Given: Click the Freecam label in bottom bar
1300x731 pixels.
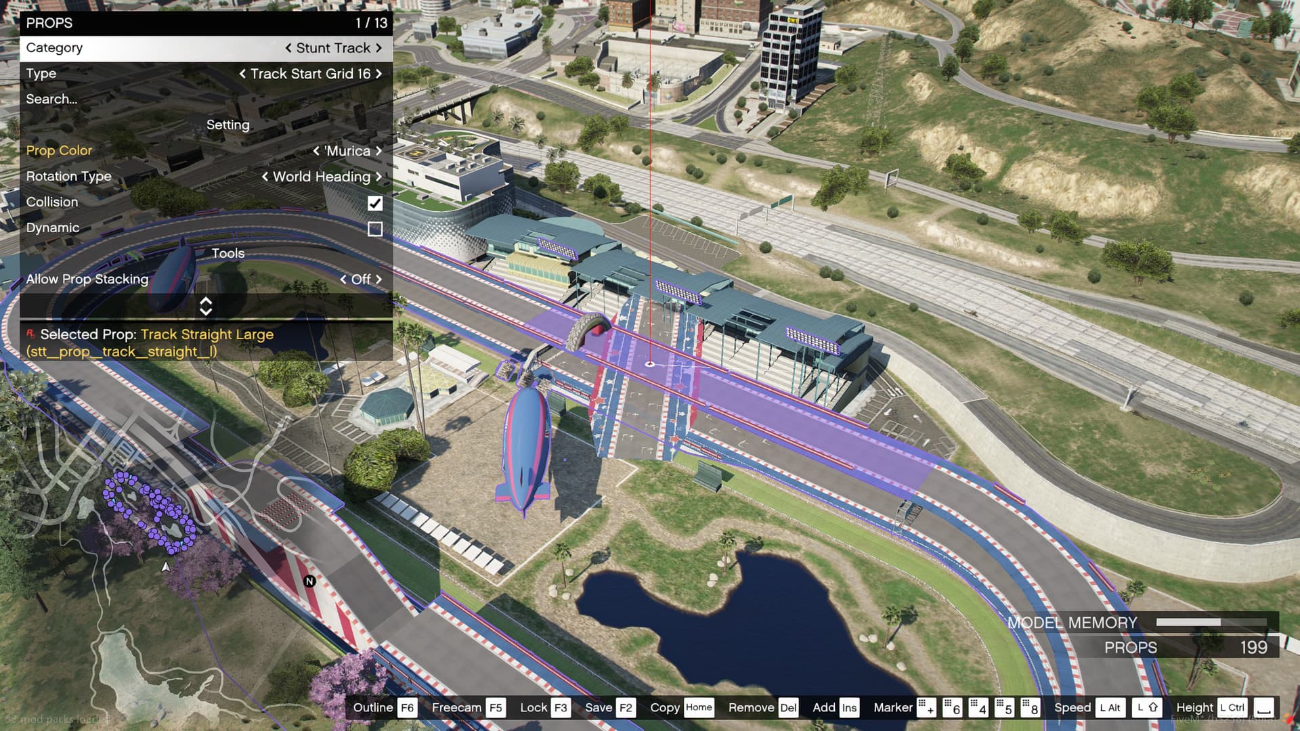Looking at the screenshot, I should pyautogui.click(x=457, y=707).
